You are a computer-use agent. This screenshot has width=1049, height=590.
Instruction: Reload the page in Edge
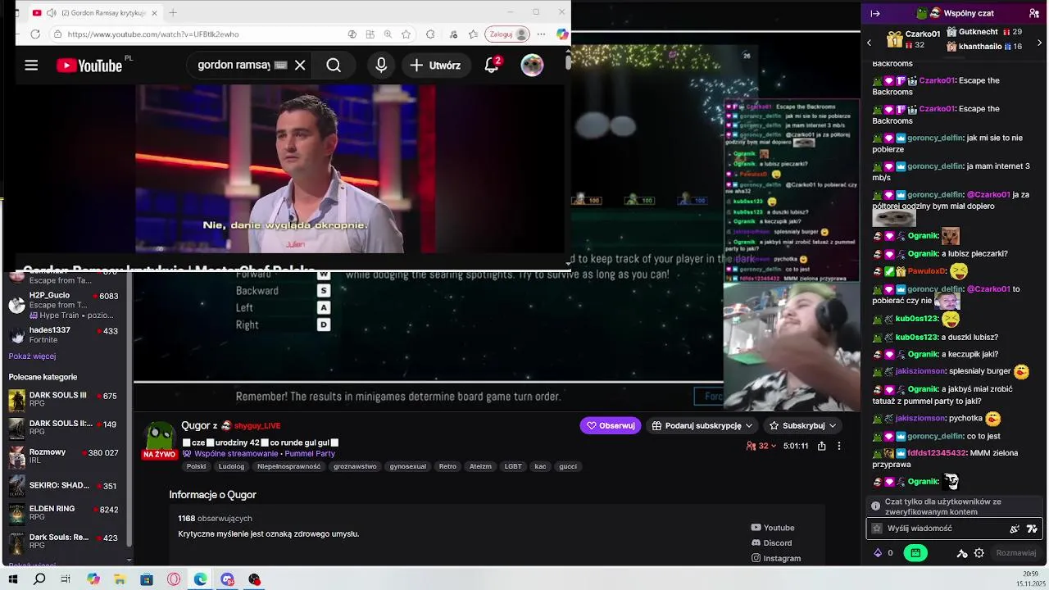tap(35, 34)
